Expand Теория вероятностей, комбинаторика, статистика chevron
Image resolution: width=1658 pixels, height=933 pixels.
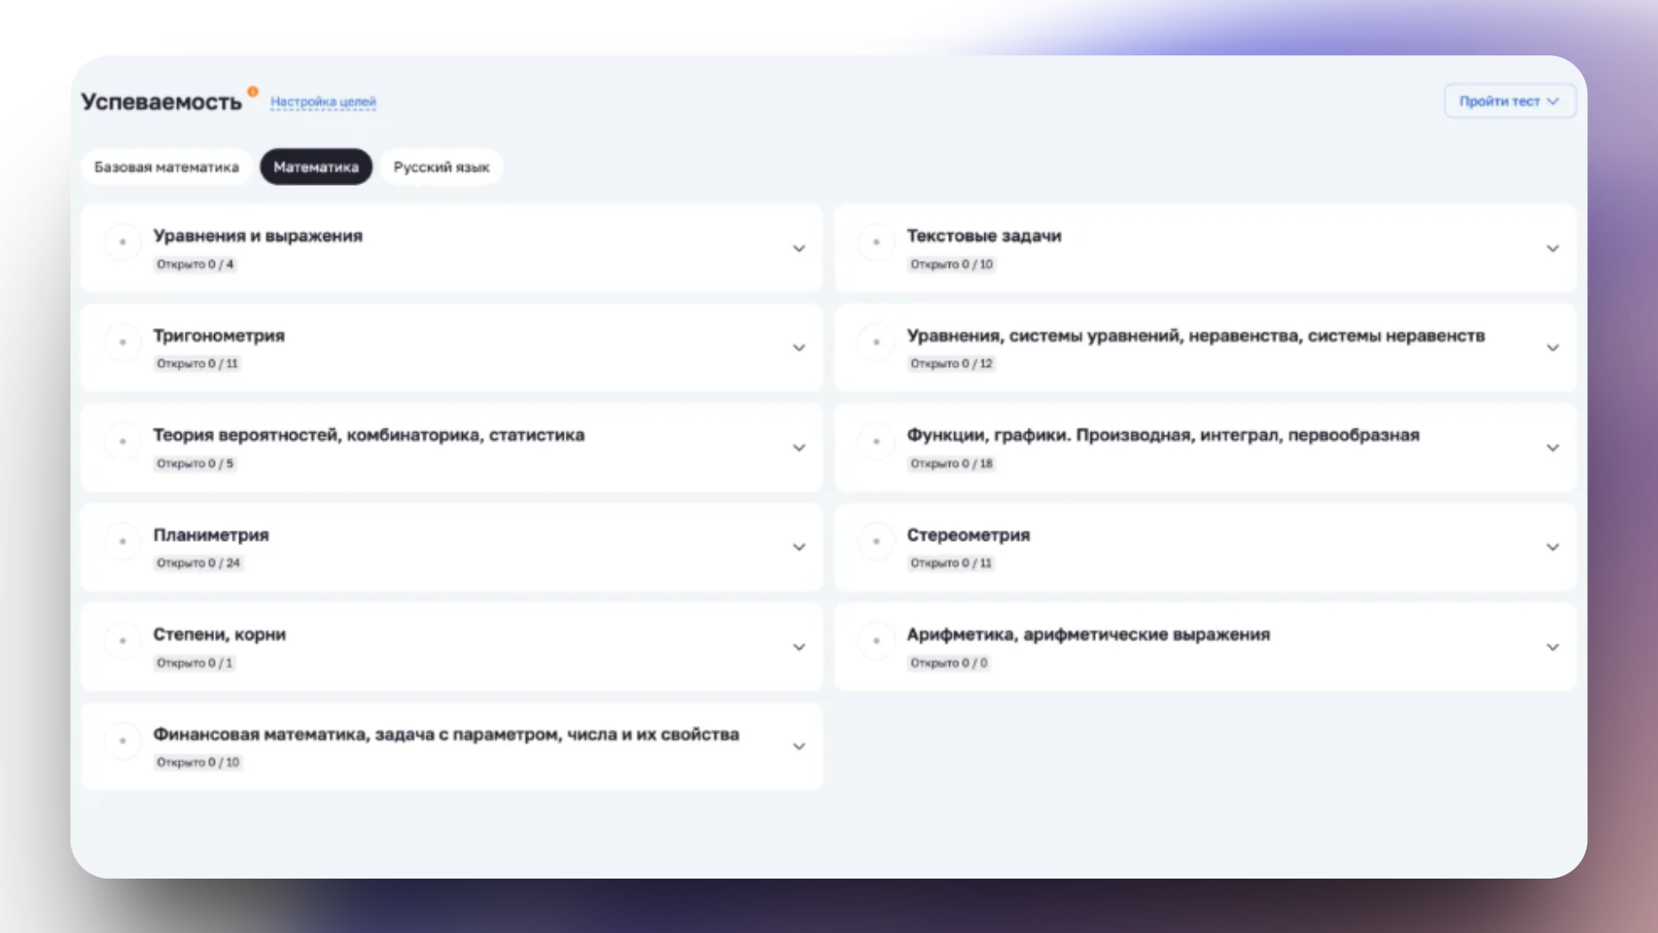799,448
